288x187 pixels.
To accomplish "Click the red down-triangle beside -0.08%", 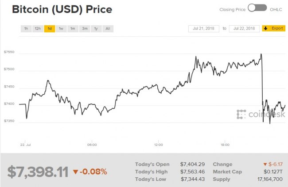I will point(76,172).
